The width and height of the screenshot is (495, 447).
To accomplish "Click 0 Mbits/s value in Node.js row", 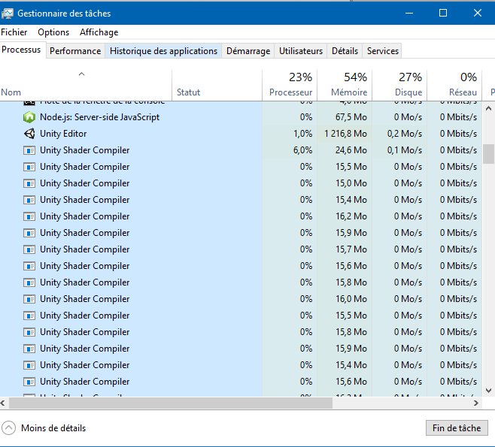I will (458, 117).
